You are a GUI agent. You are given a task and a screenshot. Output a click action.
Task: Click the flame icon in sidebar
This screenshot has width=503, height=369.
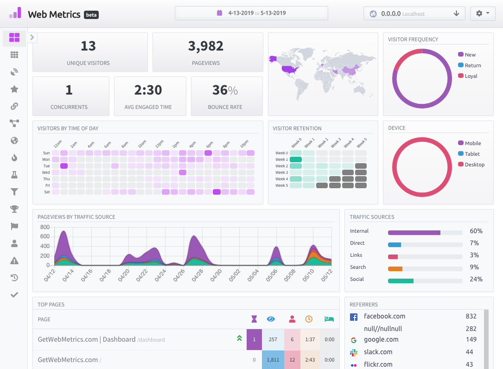point(14,158)
